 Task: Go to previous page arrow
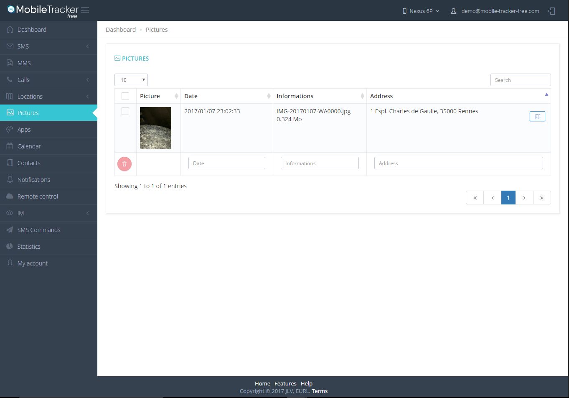tap(493, 198)
